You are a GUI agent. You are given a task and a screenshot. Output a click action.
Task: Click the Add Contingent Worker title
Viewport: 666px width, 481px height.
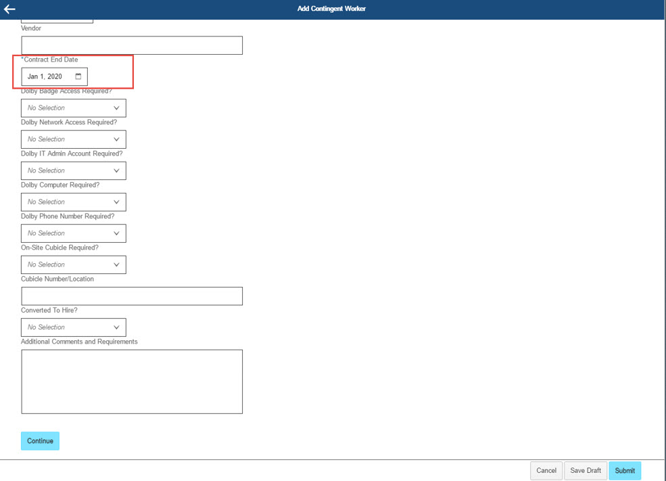click(x=331, y=9)
